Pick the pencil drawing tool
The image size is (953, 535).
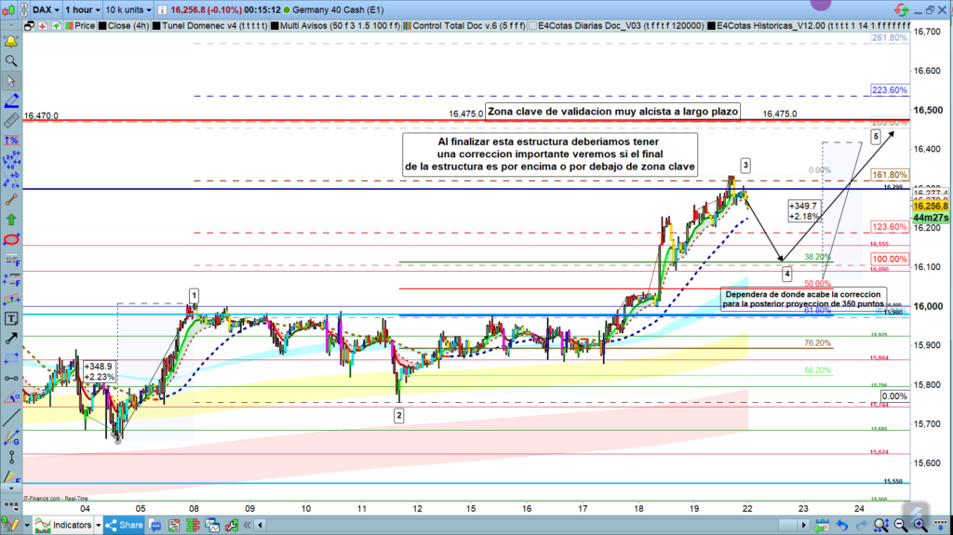[11, 100]
